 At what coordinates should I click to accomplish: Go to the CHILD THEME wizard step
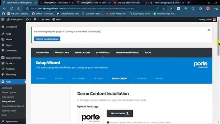tap(78, 79)
